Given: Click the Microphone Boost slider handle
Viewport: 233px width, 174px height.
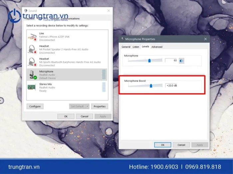Looking at the screenshot, I should click(x=151, y=86).
